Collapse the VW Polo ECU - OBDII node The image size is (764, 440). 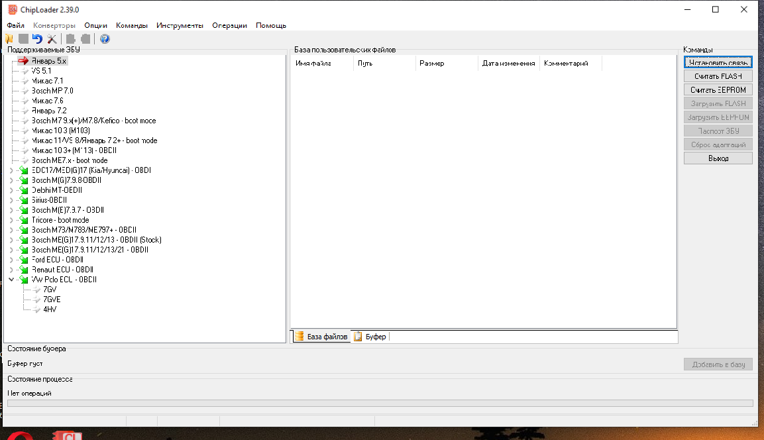[x=11, y=280]
